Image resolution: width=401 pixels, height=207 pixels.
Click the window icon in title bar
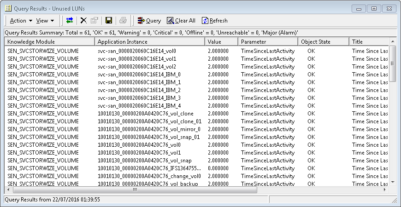8,8
